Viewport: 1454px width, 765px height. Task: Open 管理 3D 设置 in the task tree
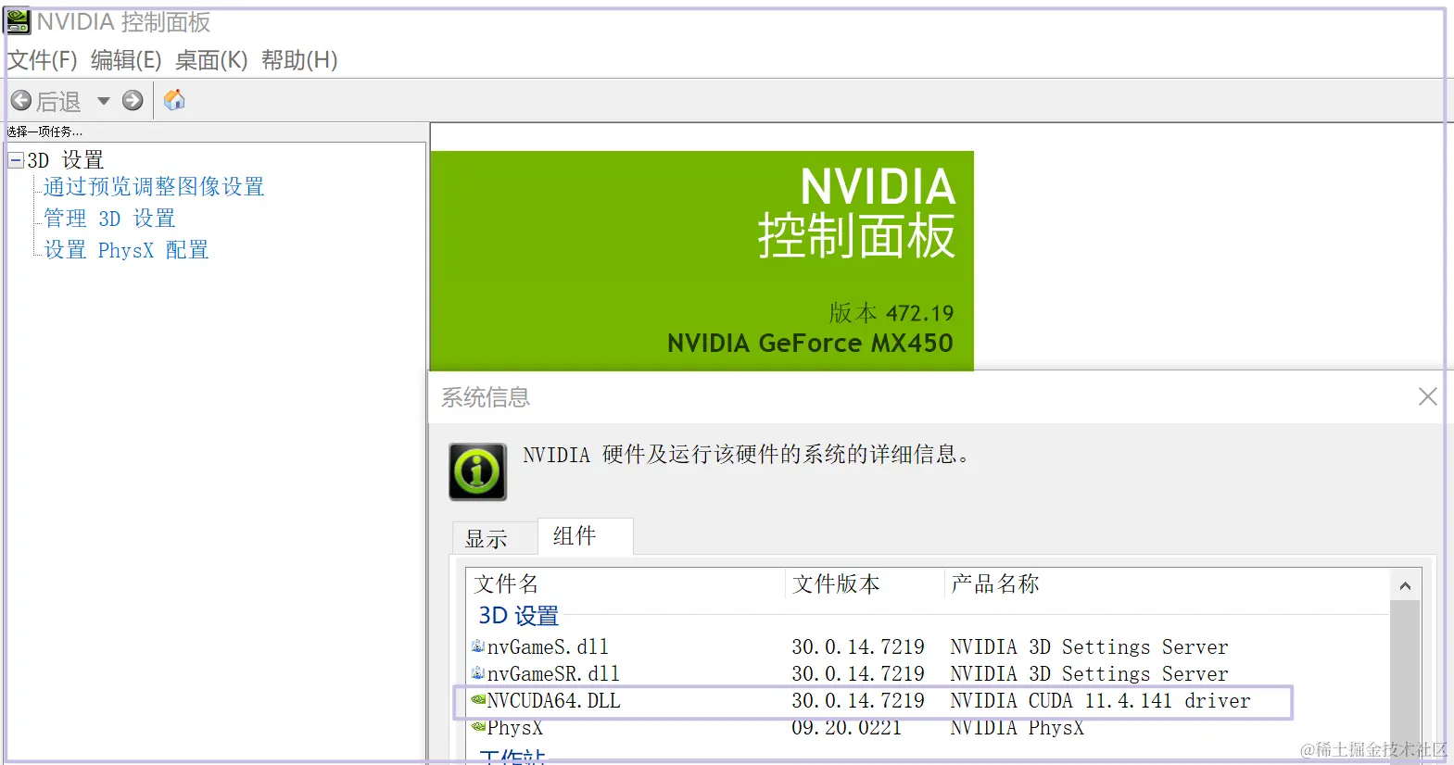(x=109, y=219)
